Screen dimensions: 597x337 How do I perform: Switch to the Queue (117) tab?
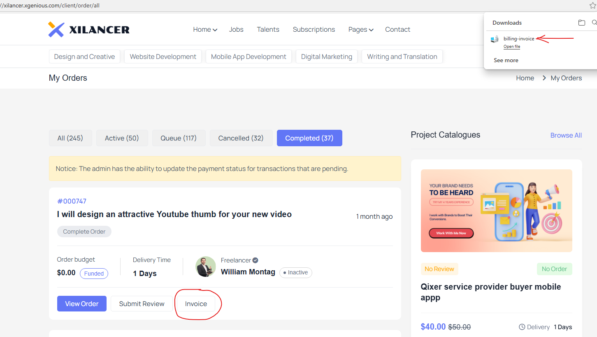click(x=179, y=138)
